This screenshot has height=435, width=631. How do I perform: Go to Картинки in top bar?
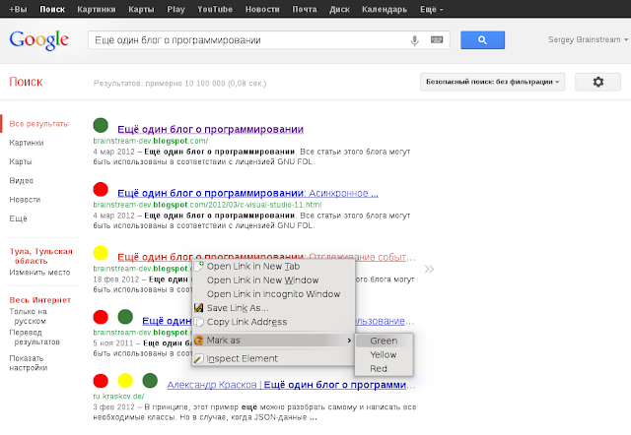[97, 9]
